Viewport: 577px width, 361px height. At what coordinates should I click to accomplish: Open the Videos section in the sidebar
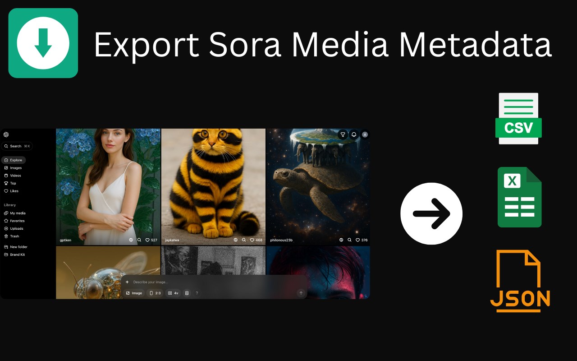point(13,176)
